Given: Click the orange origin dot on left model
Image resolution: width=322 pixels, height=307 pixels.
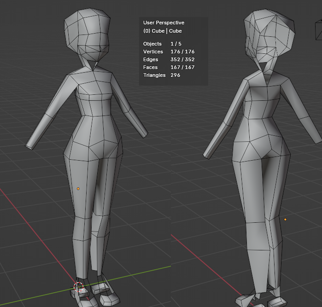Looking at the screenshot, I should point(78,189).
